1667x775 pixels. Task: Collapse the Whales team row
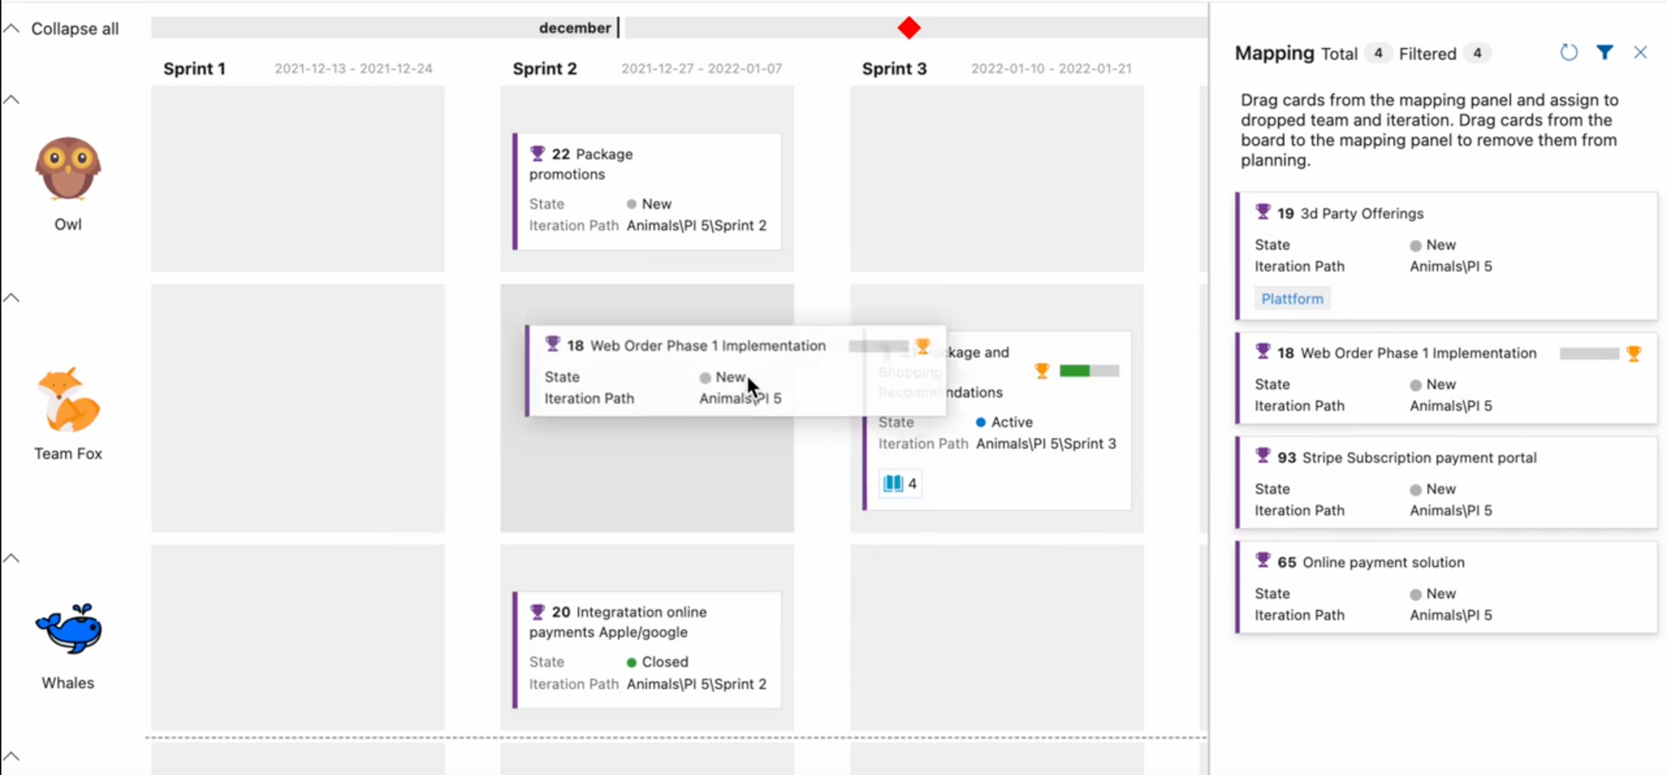12,558
